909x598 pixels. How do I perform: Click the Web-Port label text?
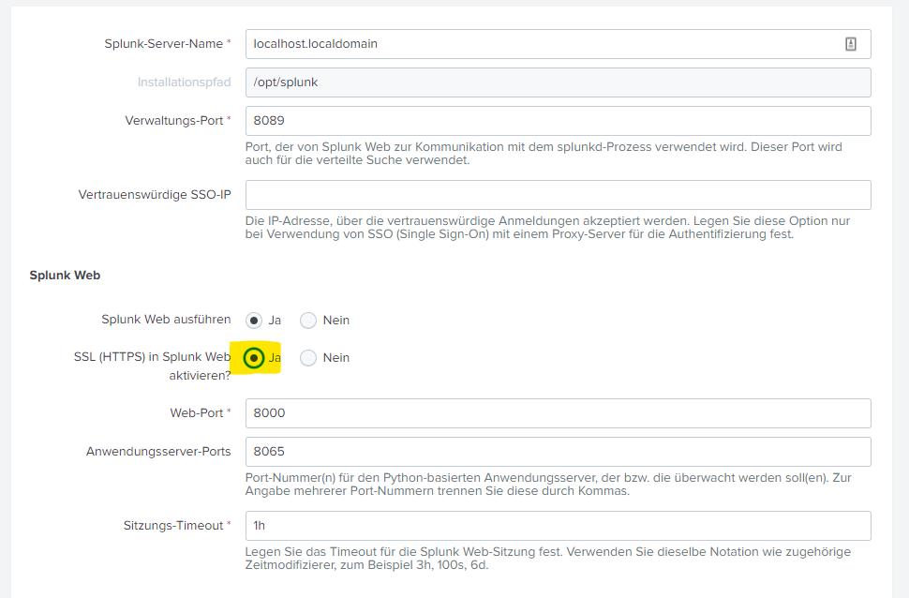pos(195,413)
